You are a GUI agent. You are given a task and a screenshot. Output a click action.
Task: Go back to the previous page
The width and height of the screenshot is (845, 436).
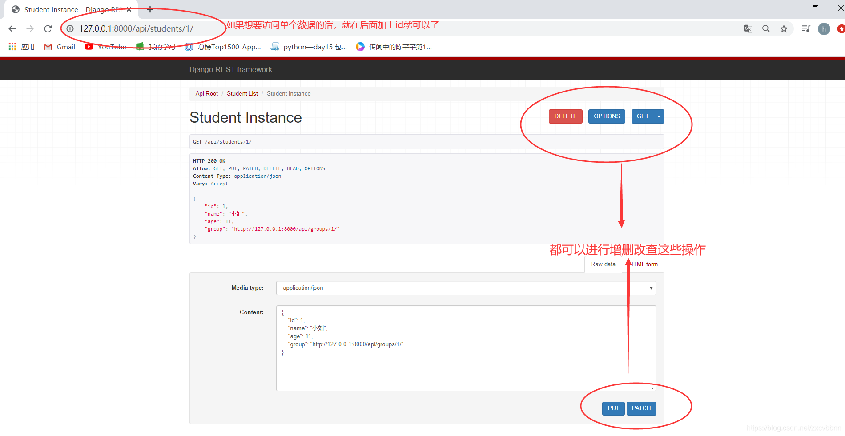pyautogui.click(x=12, y=29)
